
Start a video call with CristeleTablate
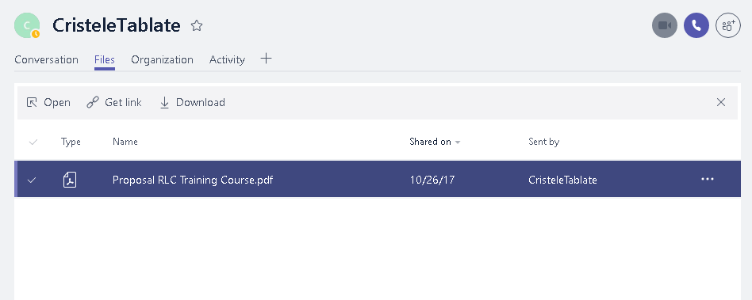(664, 25)
